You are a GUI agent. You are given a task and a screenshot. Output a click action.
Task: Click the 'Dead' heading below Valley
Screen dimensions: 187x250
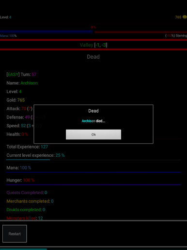[x=93, y=57]
